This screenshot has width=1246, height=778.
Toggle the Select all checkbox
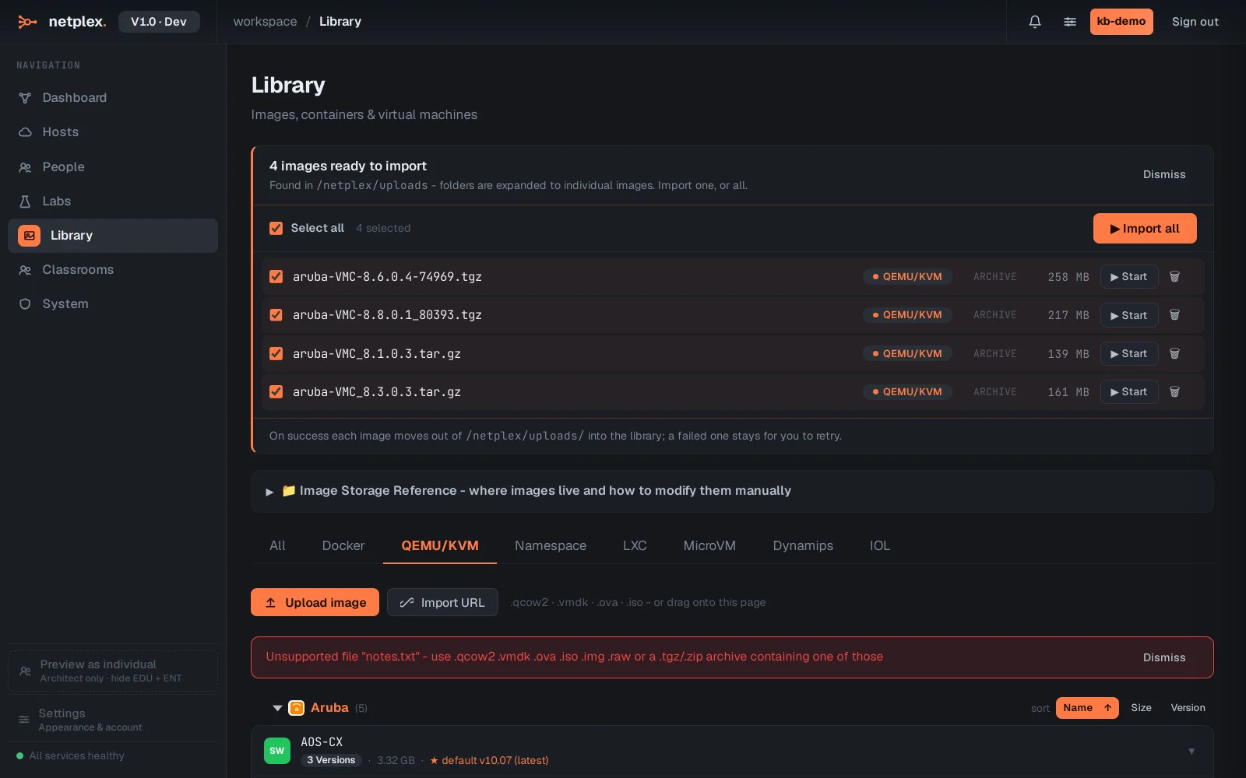tap(276, 229)
